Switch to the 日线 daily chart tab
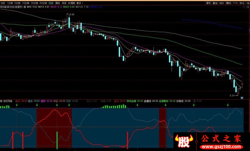Screen dimensions: 250x151 51,3
